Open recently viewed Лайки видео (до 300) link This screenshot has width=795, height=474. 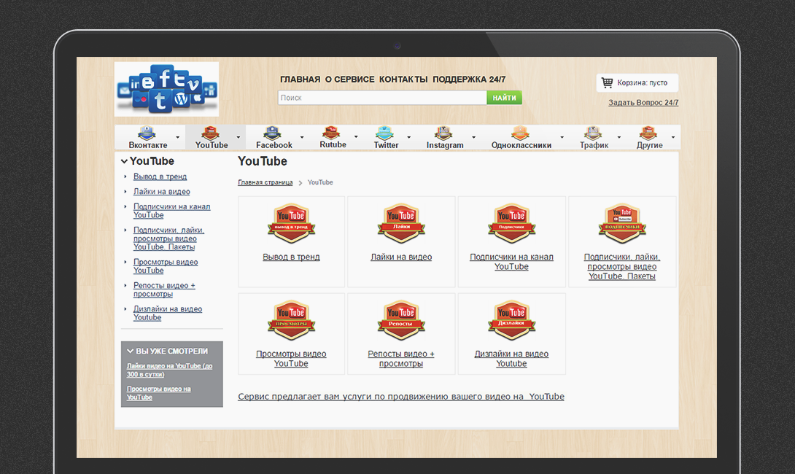point(169,370)
